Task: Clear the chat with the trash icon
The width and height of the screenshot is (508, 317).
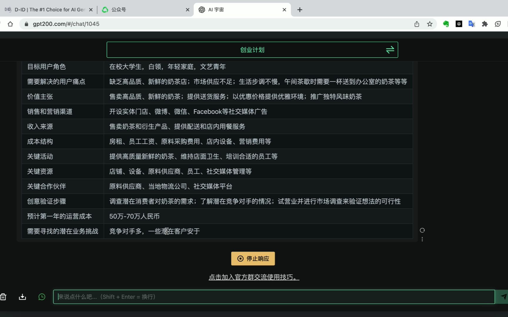Action: click(x=3, y=297)
